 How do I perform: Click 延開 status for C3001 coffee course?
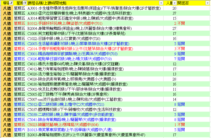[181, 54]
